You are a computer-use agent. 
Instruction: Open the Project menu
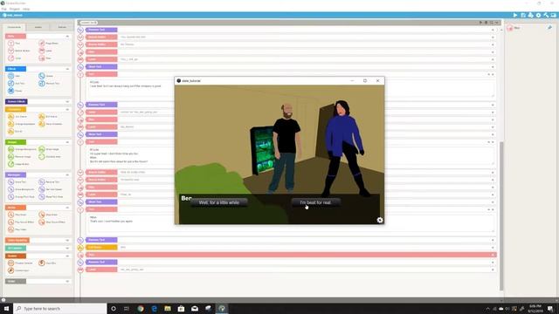[x=15, y=9]
